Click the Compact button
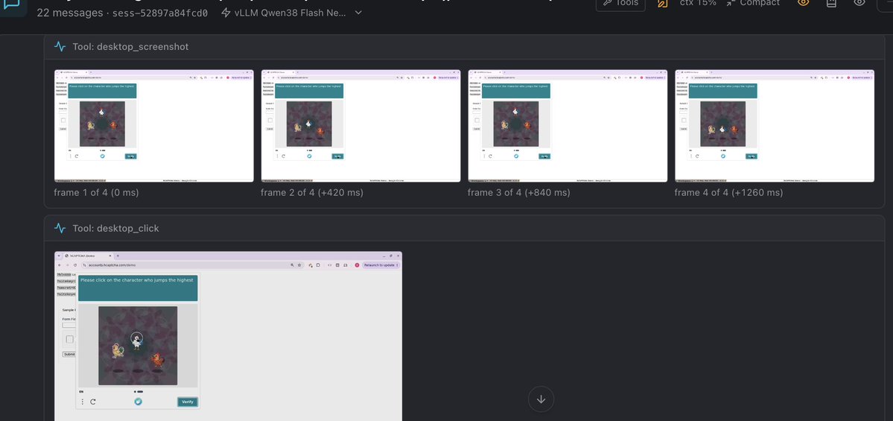Viewport: 893px width, 421px height. [x=753, y=4]
